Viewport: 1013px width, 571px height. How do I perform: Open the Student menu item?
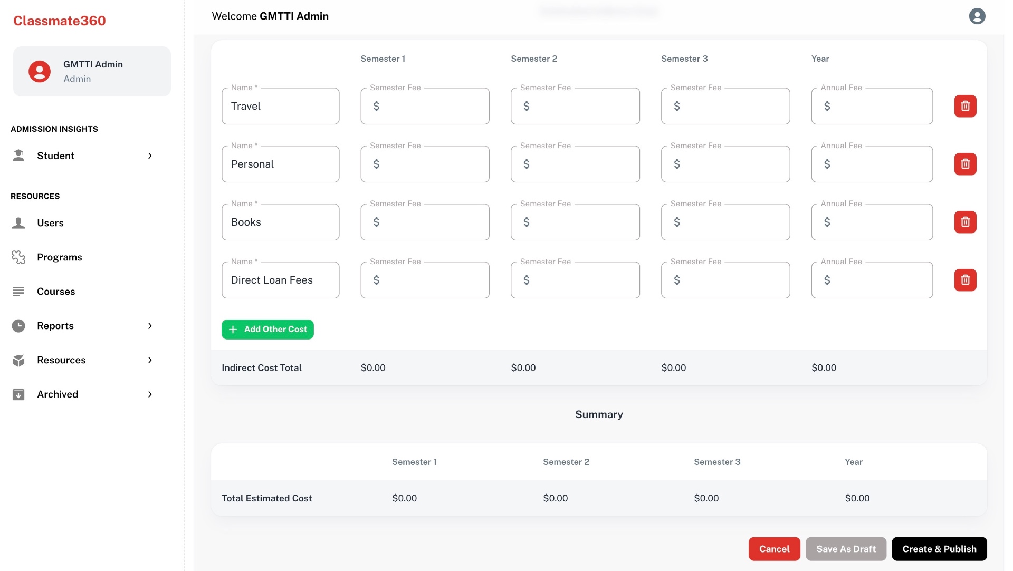pos(55,156)
